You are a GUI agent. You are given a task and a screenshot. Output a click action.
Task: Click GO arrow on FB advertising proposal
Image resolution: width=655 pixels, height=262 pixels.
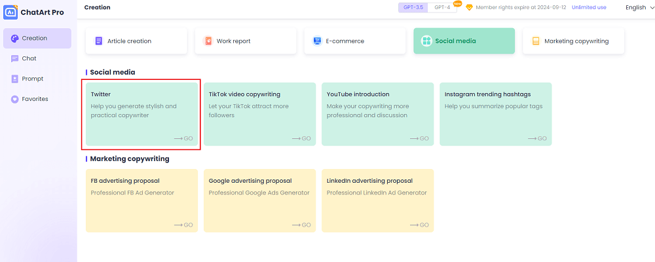pyautogui.click(x=183, y=225)
